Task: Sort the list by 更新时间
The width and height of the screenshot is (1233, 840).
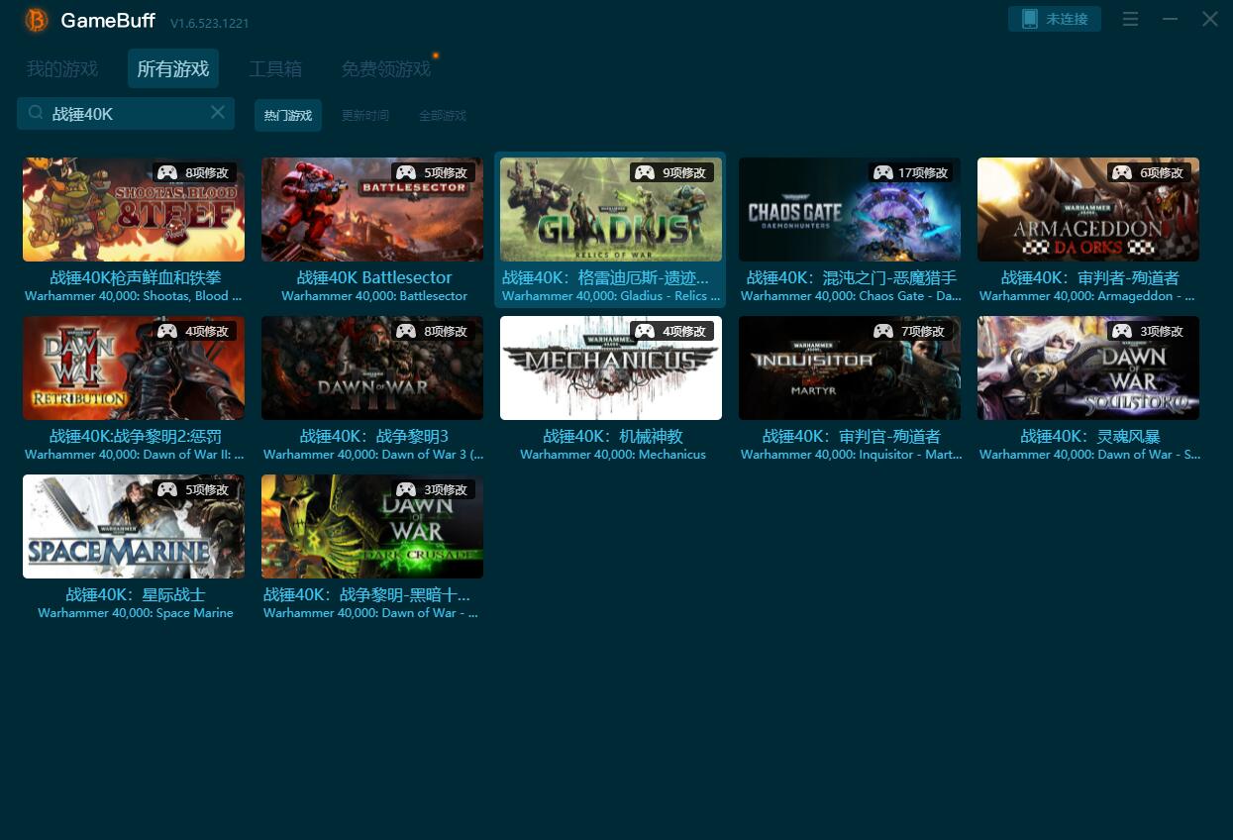Action: [x=365, y=115]
